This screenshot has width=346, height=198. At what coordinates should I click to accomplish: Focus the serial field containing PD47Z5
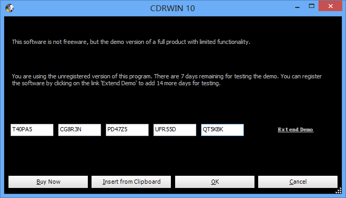(128, 130)
